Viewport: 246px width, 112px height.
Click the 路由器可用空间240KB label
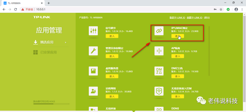point(44,102)
